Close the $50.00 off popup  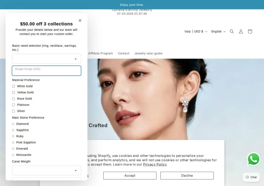[x=80, y=20]
